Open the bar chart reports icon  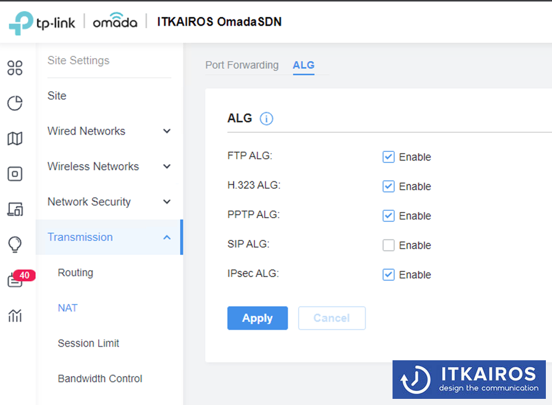point(15,315)
